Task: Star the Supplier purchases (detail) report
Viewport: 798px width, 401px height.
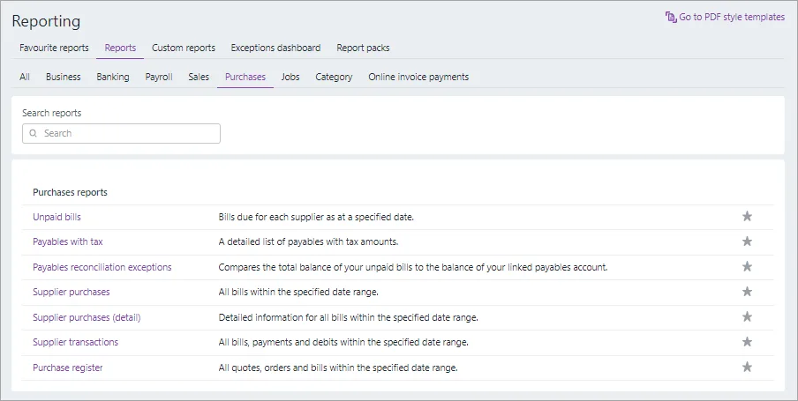Action: point(747,317)
